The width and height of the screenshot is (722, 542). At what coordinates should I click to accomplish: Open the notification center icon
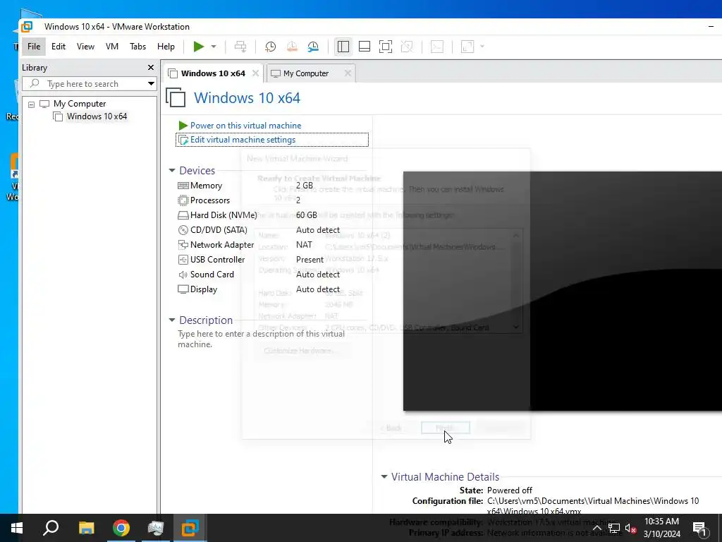(x=699, y=528)
